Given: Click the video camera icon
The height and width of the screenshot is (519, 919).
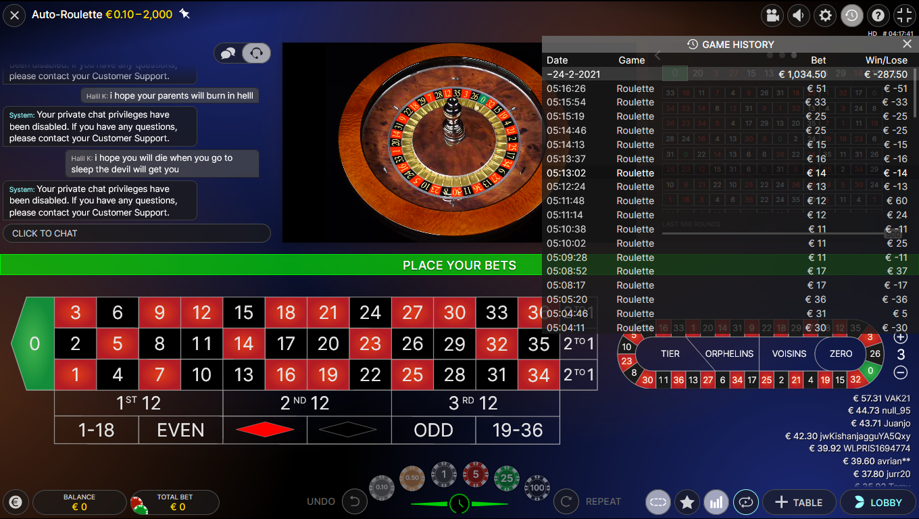Looking at the screenshot, I should [x=772, y=15].
